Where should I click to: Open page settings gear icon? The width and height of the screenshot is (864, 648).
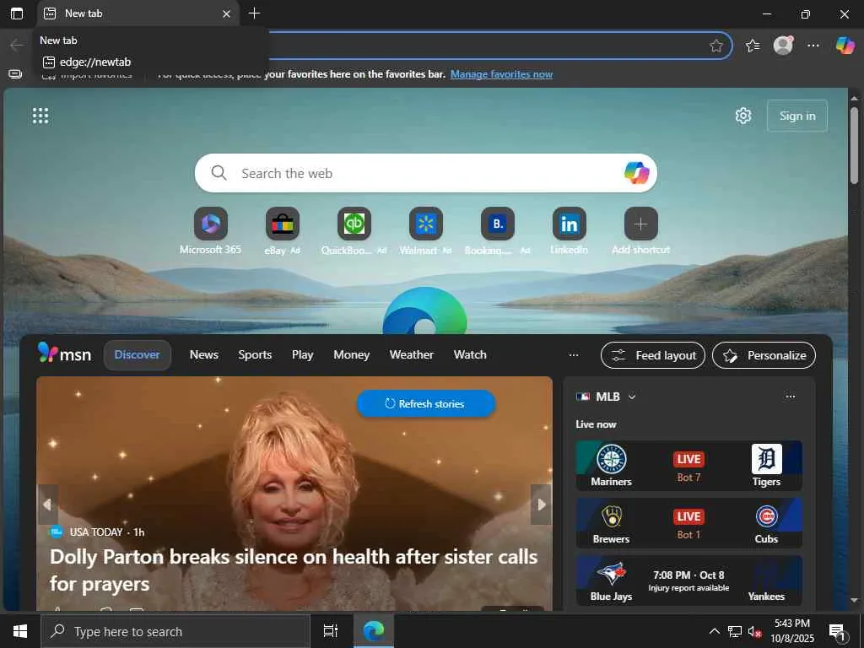click(742, 116)
